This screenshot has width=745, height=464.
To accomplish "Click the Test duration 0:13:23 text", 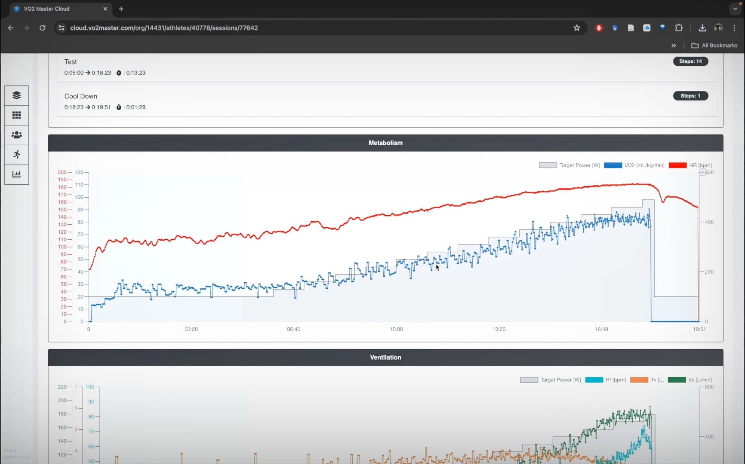I will click(135, 73).
